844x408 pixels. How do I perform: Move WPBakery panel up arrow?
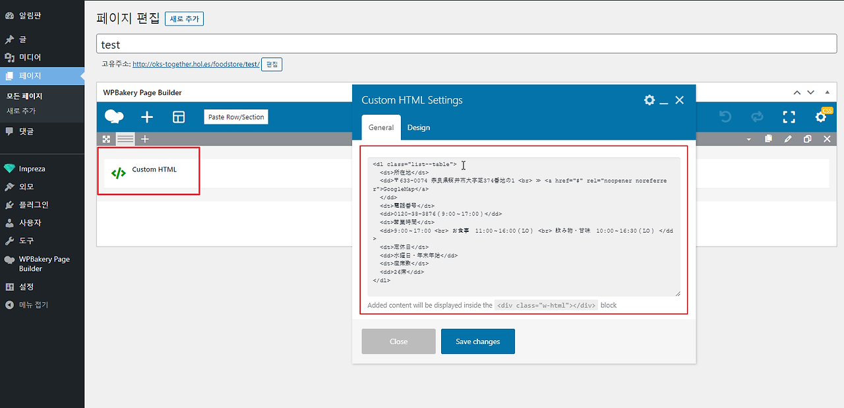[x=797, y=92]
